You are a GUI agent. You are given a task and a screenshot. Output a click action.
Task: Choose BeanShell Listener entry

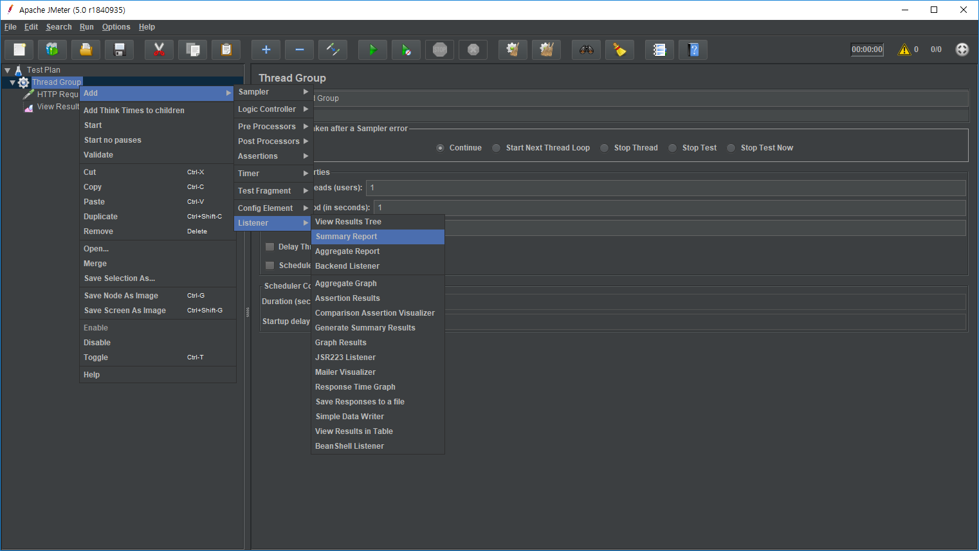coord(378,446)
